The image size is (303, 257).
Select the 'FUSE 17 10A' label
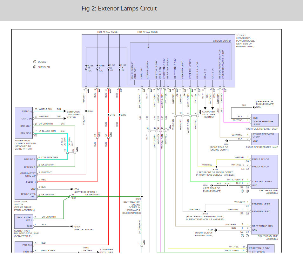(x=123, y=68)
